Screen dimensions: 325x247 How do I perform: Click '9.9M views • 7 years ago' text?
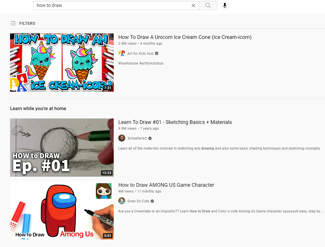pyautogui.click(x=138, y=129)
